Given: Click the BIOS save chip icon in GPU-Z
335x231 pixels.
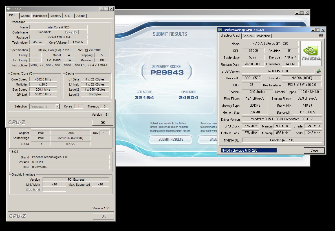Looking at the screenshot, I should [x=319, y=71].
